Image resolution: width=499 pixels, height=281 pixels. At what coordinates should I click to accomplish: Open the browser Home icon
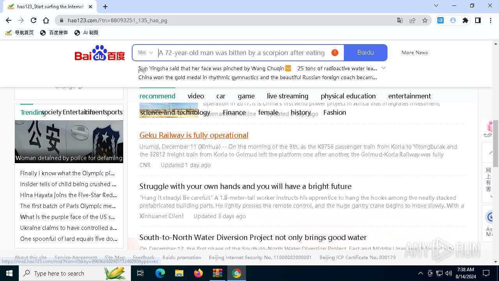pos(46,20)
